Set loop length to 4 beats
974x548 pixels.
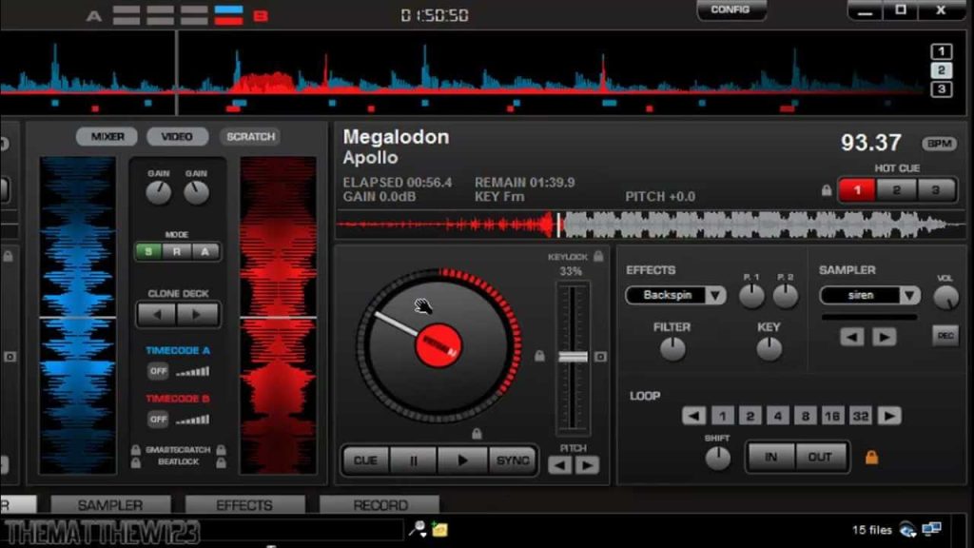pyautogui.click(x=778, y=416)
